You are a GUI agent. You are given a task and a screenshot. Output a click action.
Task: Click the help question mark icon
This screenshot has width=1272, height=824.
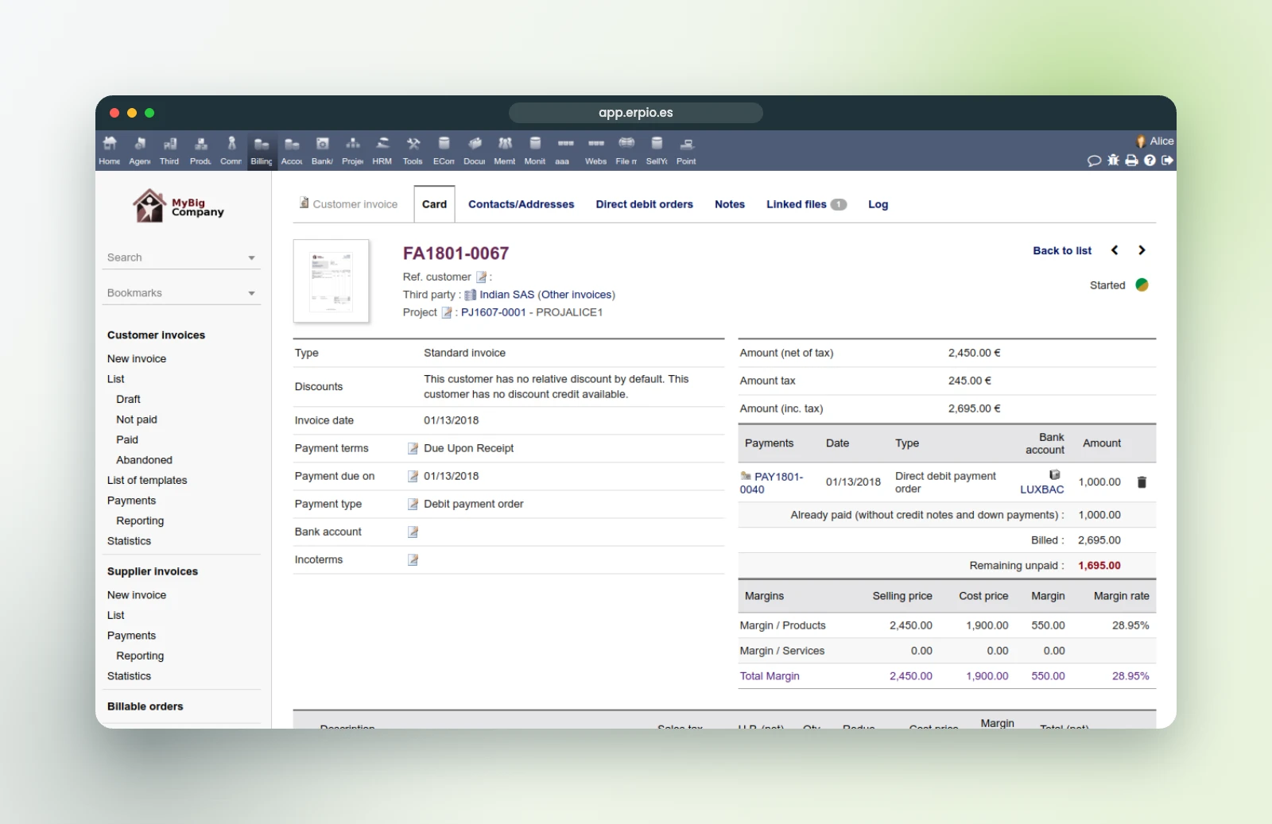[x=1150, y=161]
